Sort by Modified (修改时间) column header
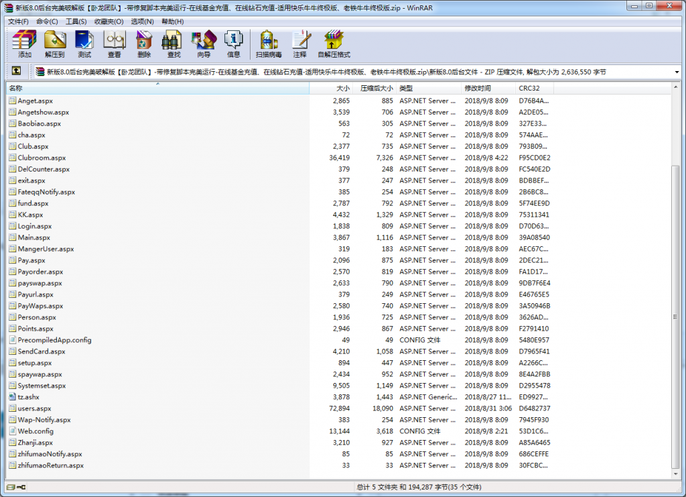Image resolution: width=686 pixels, height=497 pixels. tap(488, 89)
